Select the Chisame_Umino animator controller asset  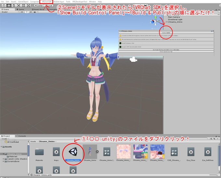[x=107, y=152]
